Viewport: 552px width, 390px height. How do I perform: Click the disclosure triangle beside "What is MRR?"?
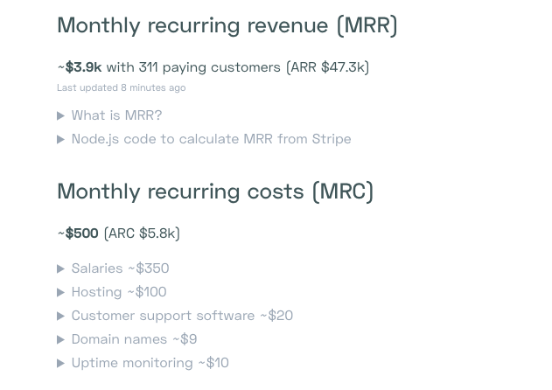(x=61, y=115)
